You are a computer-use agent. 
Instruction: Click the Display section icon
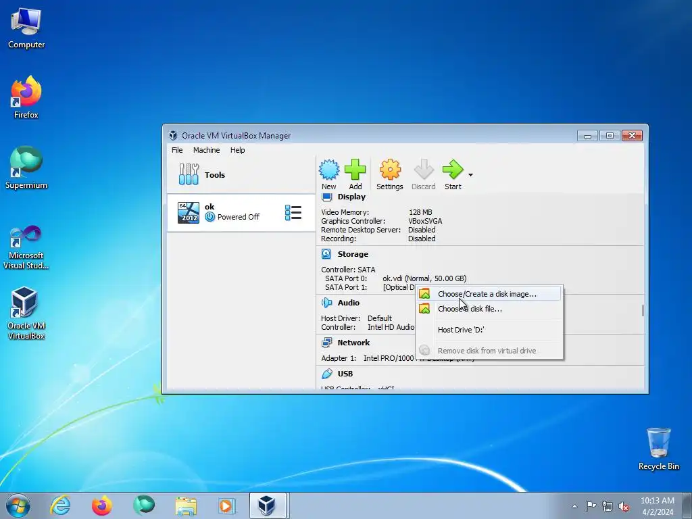pyautogui.click(x=326, y=197)
